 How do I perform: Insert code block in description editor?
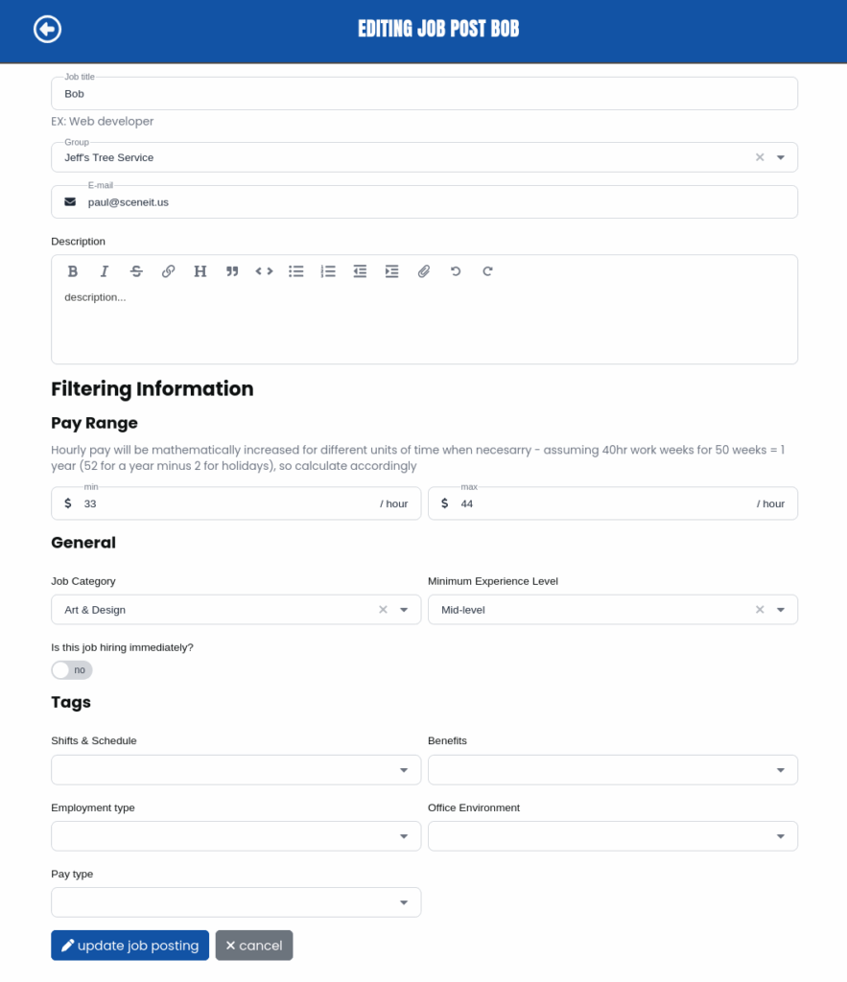[264, 271]
